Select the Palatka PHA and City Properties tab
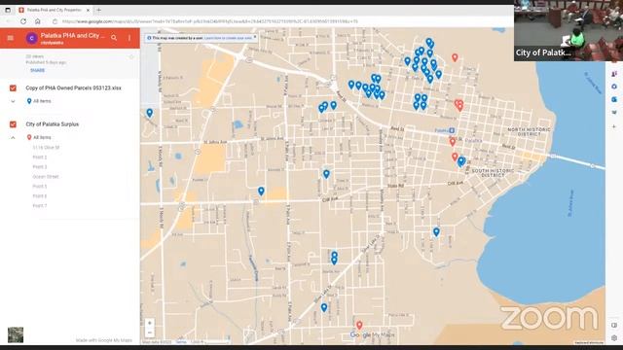 (x=54, y=10)
